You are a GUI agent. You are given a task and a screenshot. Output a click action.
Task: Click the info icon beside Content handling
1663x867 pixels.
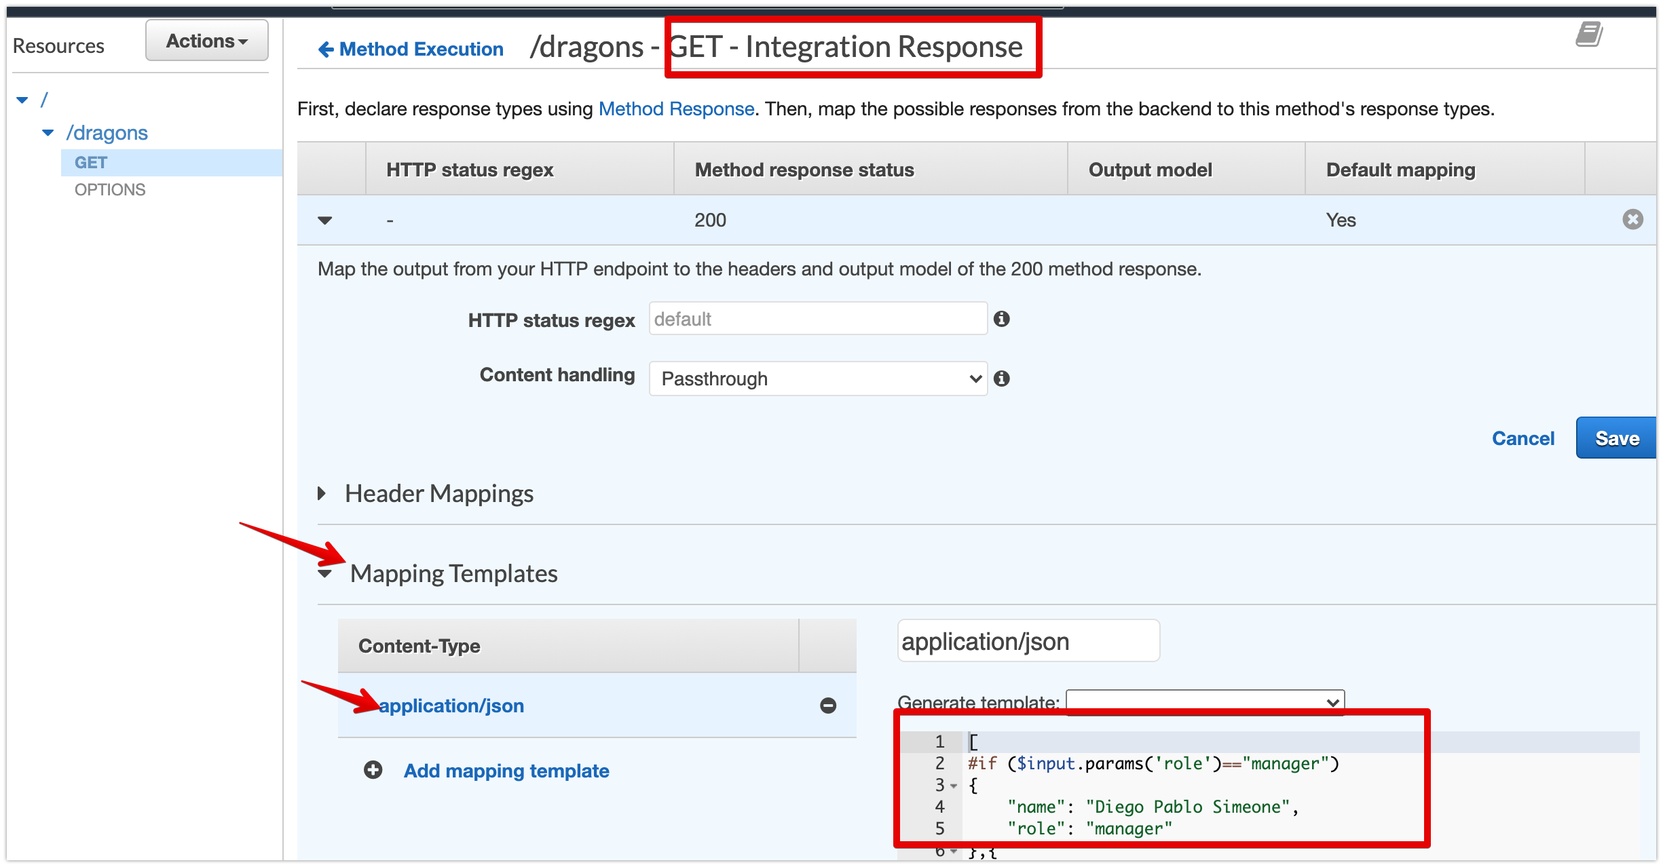[1003, 379]
